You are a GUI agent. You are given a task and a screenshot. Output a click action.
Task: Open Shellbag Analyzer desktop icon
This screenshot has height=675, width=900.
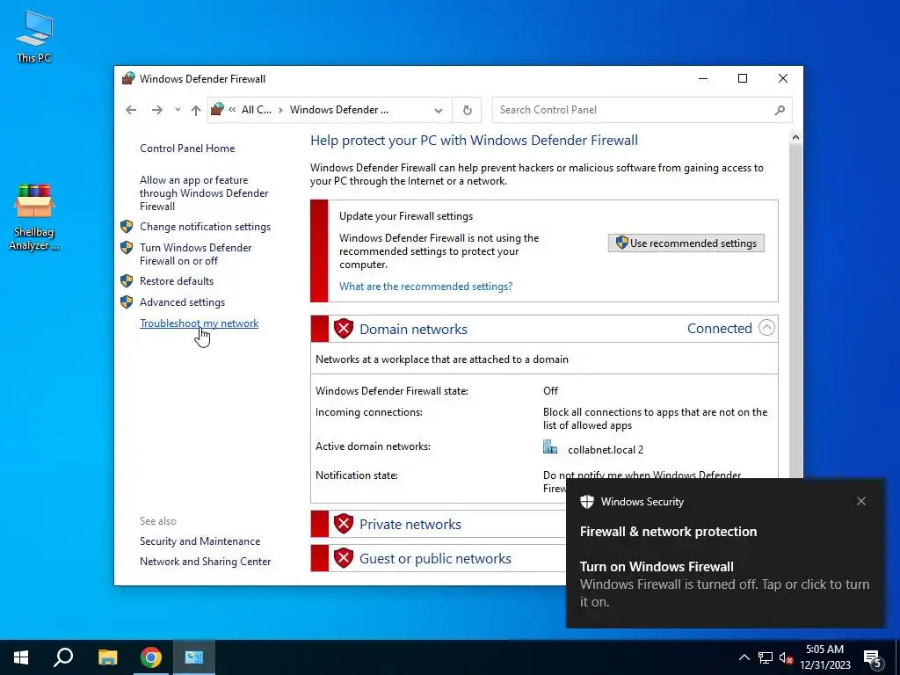pyautogui.click(x=34, y=217)
